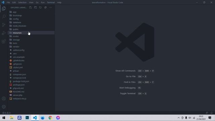Expand the resources folder
The width and height of the screenshot is (215, 121).
coord(31,33)
